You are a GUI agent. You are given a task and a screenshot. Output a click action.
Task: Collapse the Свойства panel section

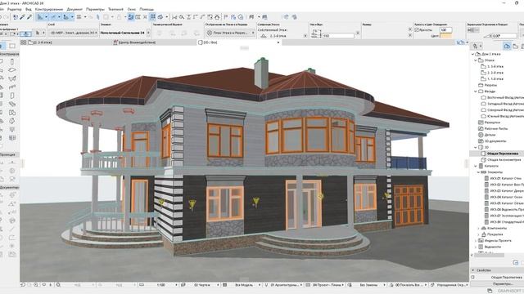[x=473, y=270]
